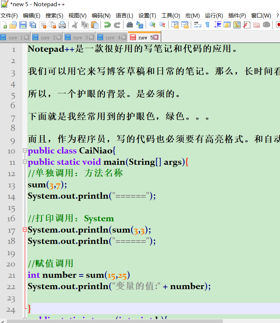280x323 pixels.
Task: Close the new 3 tab
Action: tap(91, 37)
